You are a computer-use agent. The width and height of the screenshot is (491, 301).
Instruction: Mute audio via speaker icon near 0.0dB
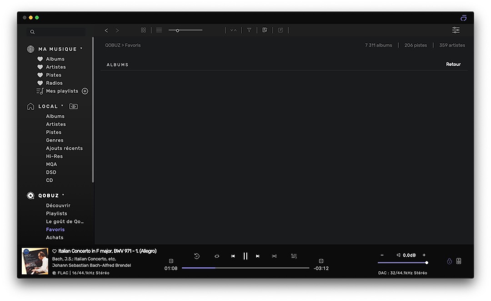coord(398,255)
